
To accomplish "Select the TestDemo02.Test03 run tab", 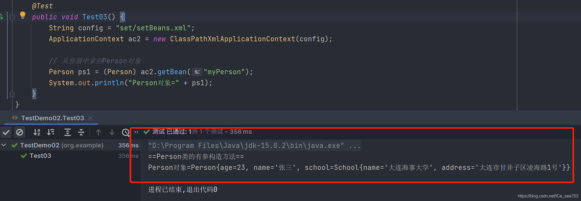I will click(x=52, y=118).
